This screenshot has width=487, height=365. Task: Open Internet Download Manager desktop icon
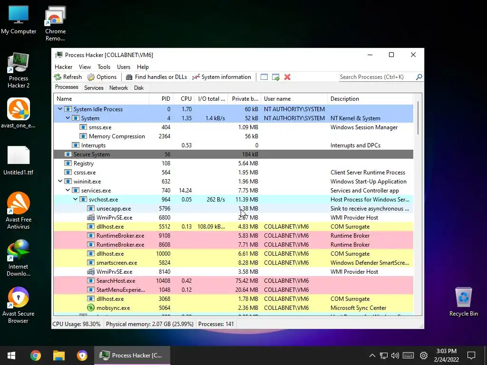(x=19, y=258)
